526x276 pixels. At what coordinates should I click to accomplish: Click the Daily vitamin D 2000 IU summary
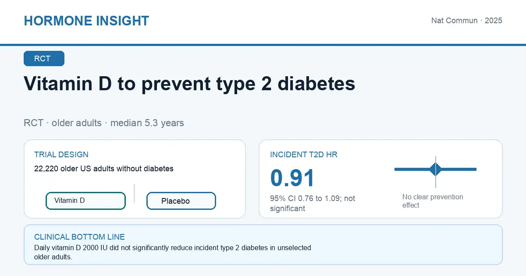(173, 252)
